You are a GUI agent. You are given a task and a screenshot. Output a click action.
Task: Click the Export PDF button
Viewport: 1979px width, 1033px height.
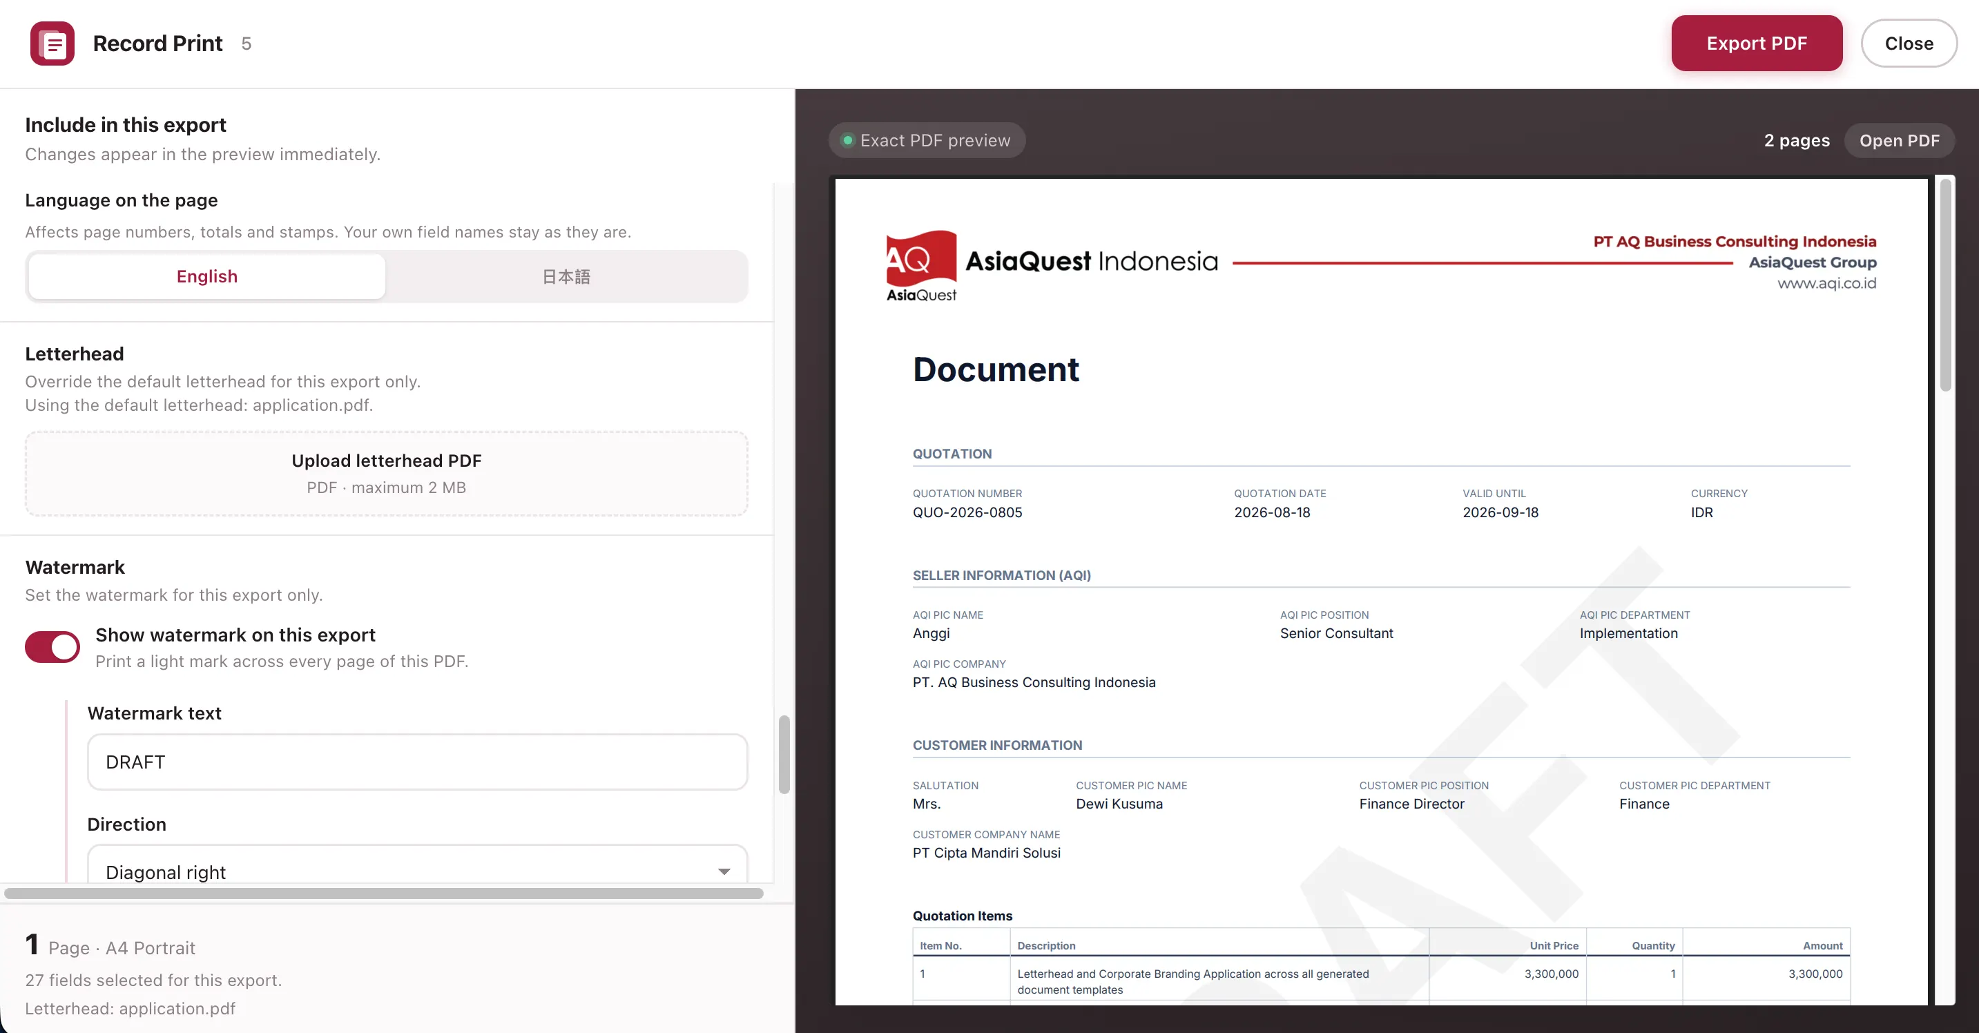pos(1756,44)
